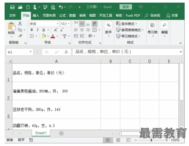This screenshot has height=146, width=189.
Task: Select the Sheet1 tab
Action: click(41, 133)
